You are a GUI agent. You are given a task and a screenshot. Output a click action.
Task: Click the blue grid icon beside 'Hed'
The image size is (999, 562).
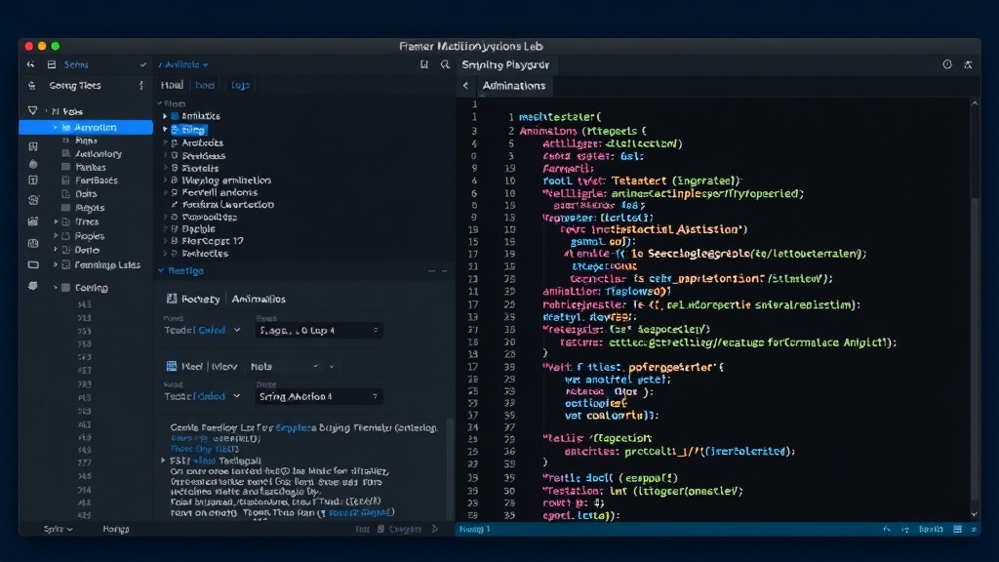tap(172, 366)
